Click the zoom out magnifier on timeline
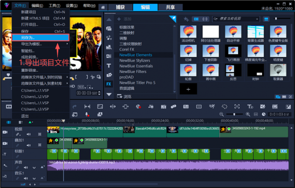The height and width of the screenshot is (188, 295). pyautogui.click(x=221, y=114)
